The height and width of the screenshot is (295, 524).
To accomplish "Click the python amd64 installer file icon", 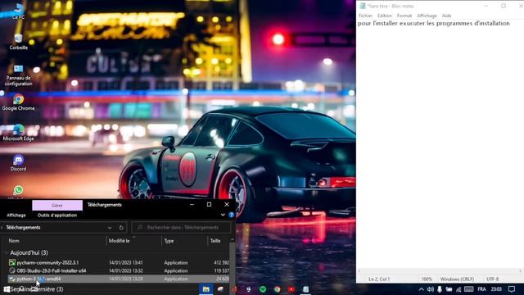I will 12,279.
